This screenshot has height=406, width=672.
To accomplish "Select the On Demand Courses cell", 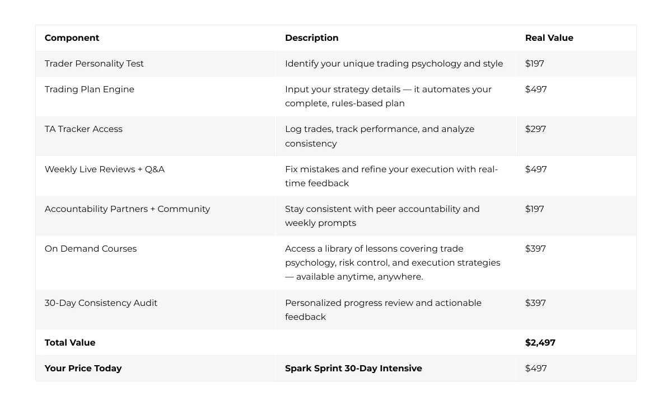I will click(91, 249).
